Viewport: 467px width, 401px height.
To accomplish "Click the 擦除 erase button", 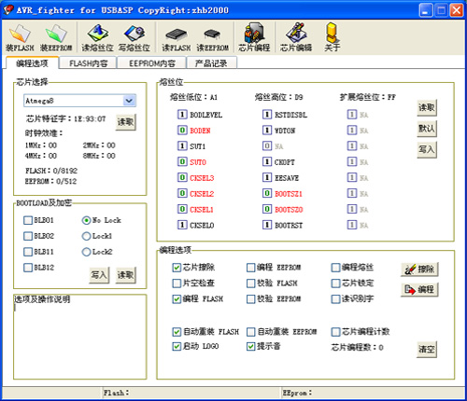I will point(419,270).
